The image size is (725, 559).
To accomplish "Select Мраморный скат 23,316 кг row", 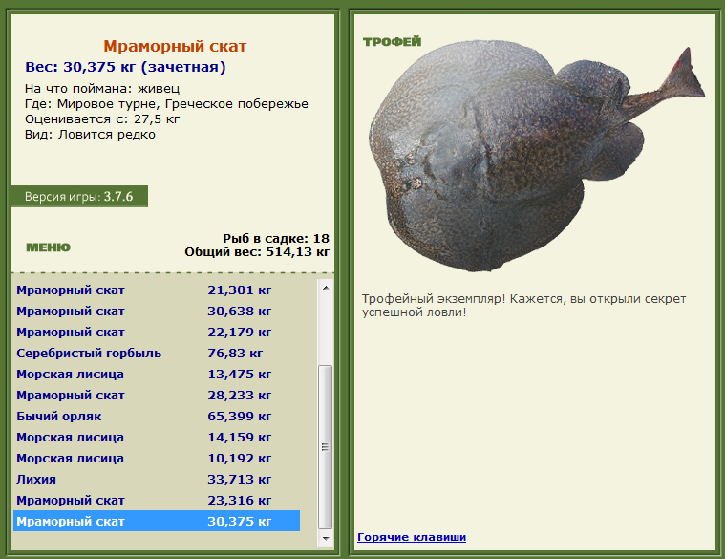I will [157, 501].
